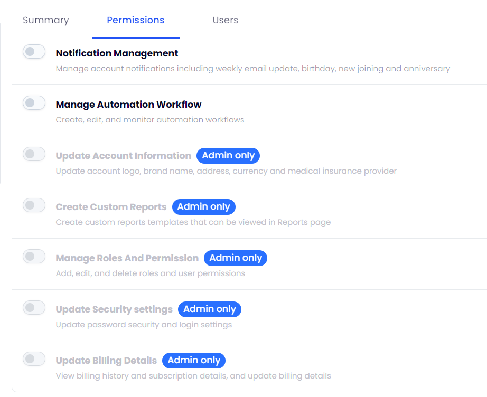The height and width of the screenshot is (397, 487).
Task: Click Admin only badge beside Create Custom Reports
Action: point(203,207)
